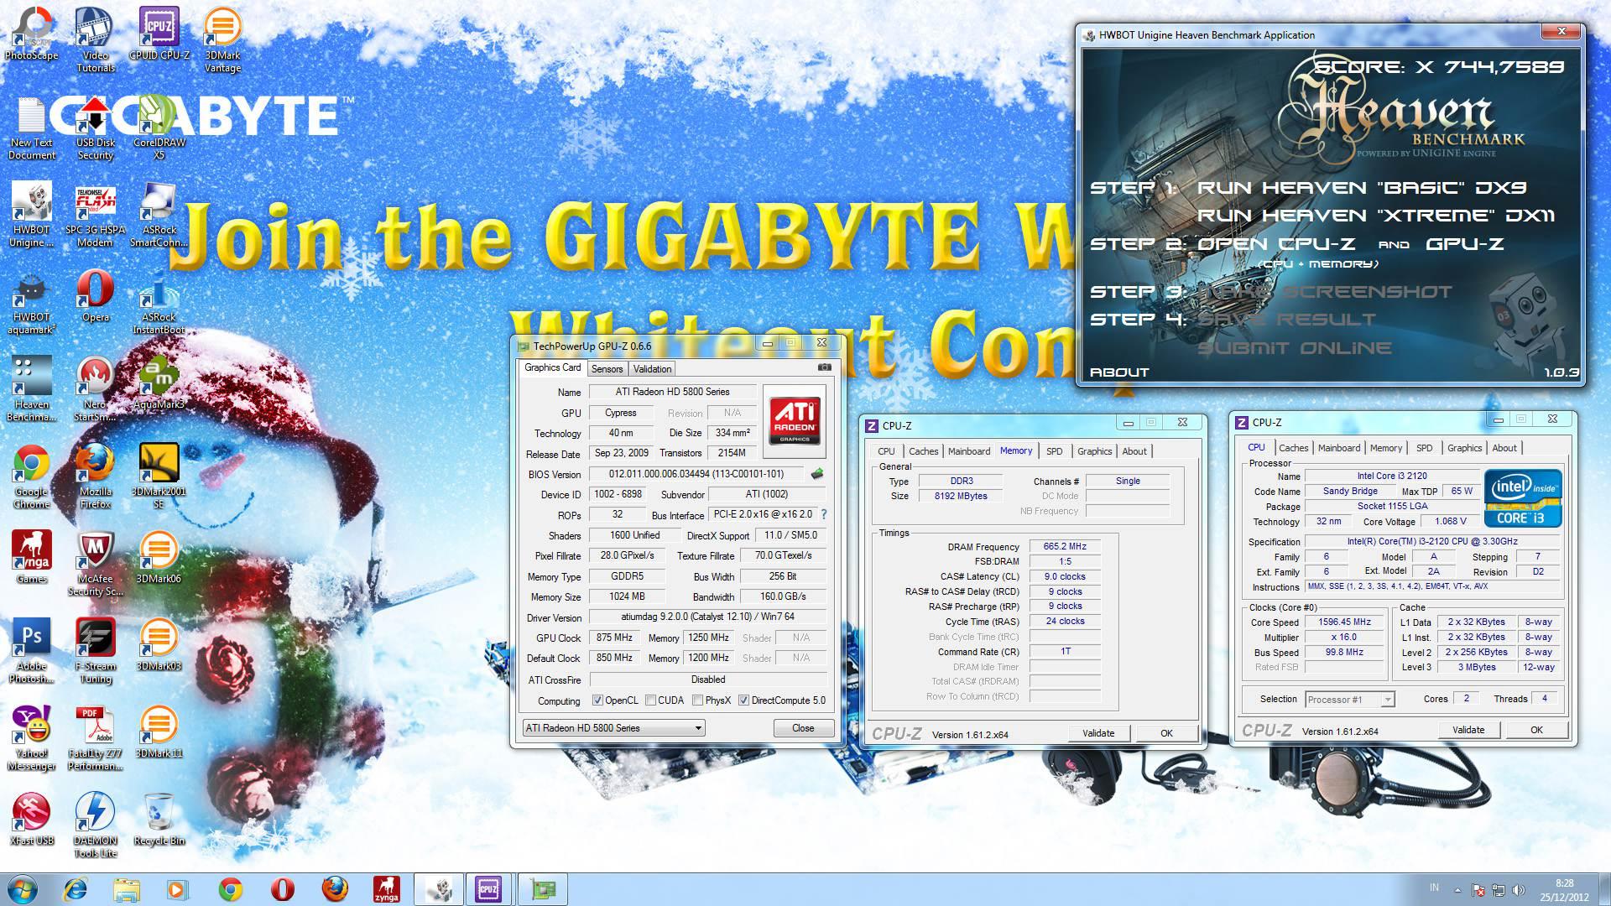Screen dimensions: 1611x906
Task: Click the Bus Interface question mark in GPU-Z
Action: point(823,514)
